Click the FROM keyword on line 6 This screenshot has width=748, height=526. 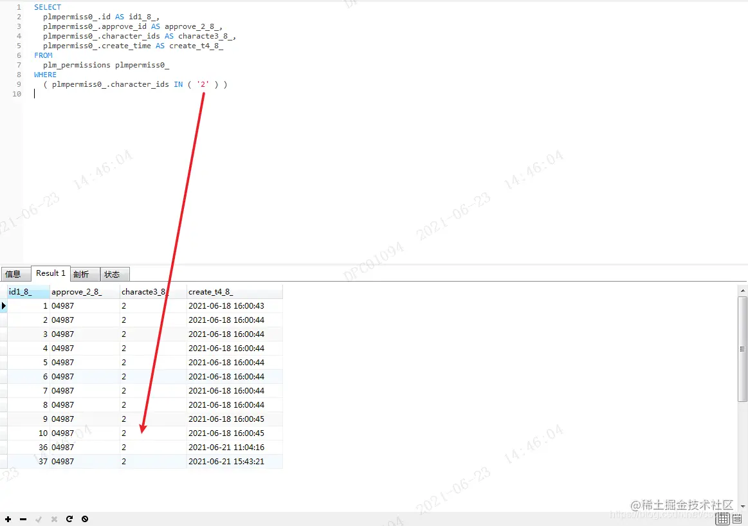coord(43,55)
